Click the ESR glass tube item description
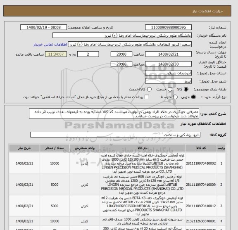Screen dimensions: 238x230 [143, 185]
